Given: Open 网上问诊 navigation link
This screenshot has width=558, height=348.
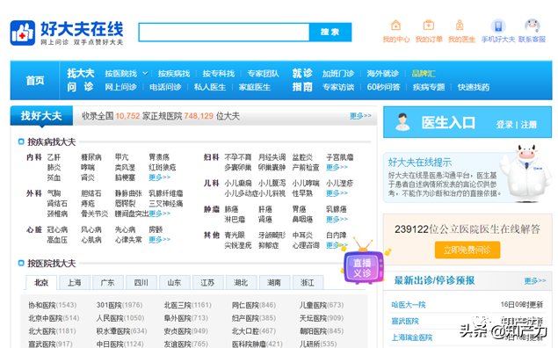Looking at the screenshot, I should 120,87.
